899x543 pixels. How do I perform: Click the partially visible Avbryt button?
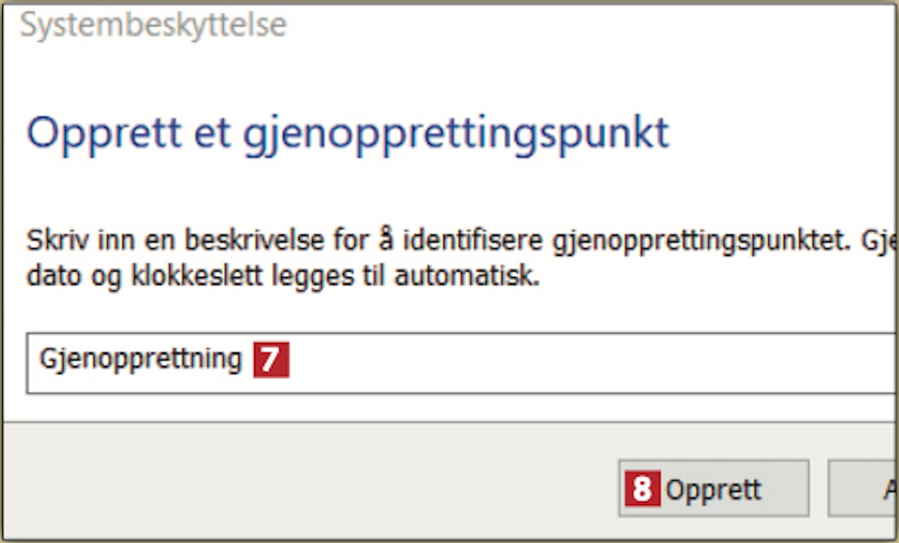864,488
